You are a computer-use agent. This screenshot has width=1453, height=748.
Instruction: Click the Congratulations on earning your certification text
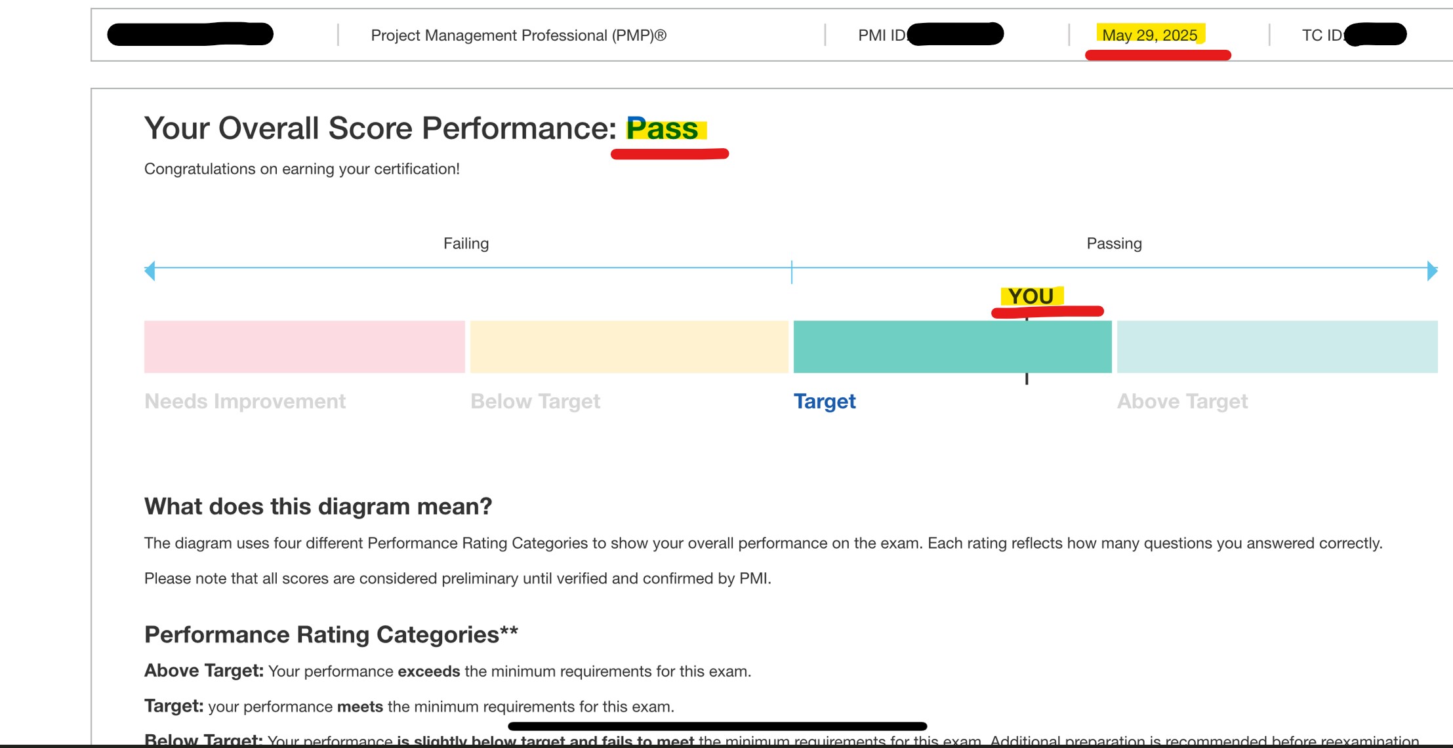(x=302, y=169)
